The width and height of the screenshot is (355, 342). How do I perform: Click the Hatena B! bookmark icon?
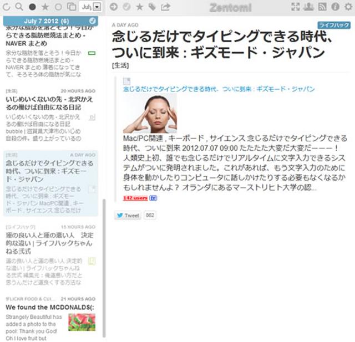153,198
